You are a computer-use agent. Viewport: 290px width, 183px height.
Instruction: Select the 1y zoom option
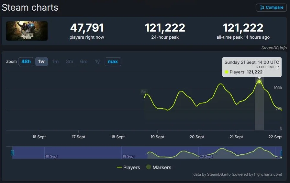tap(97, 61)
